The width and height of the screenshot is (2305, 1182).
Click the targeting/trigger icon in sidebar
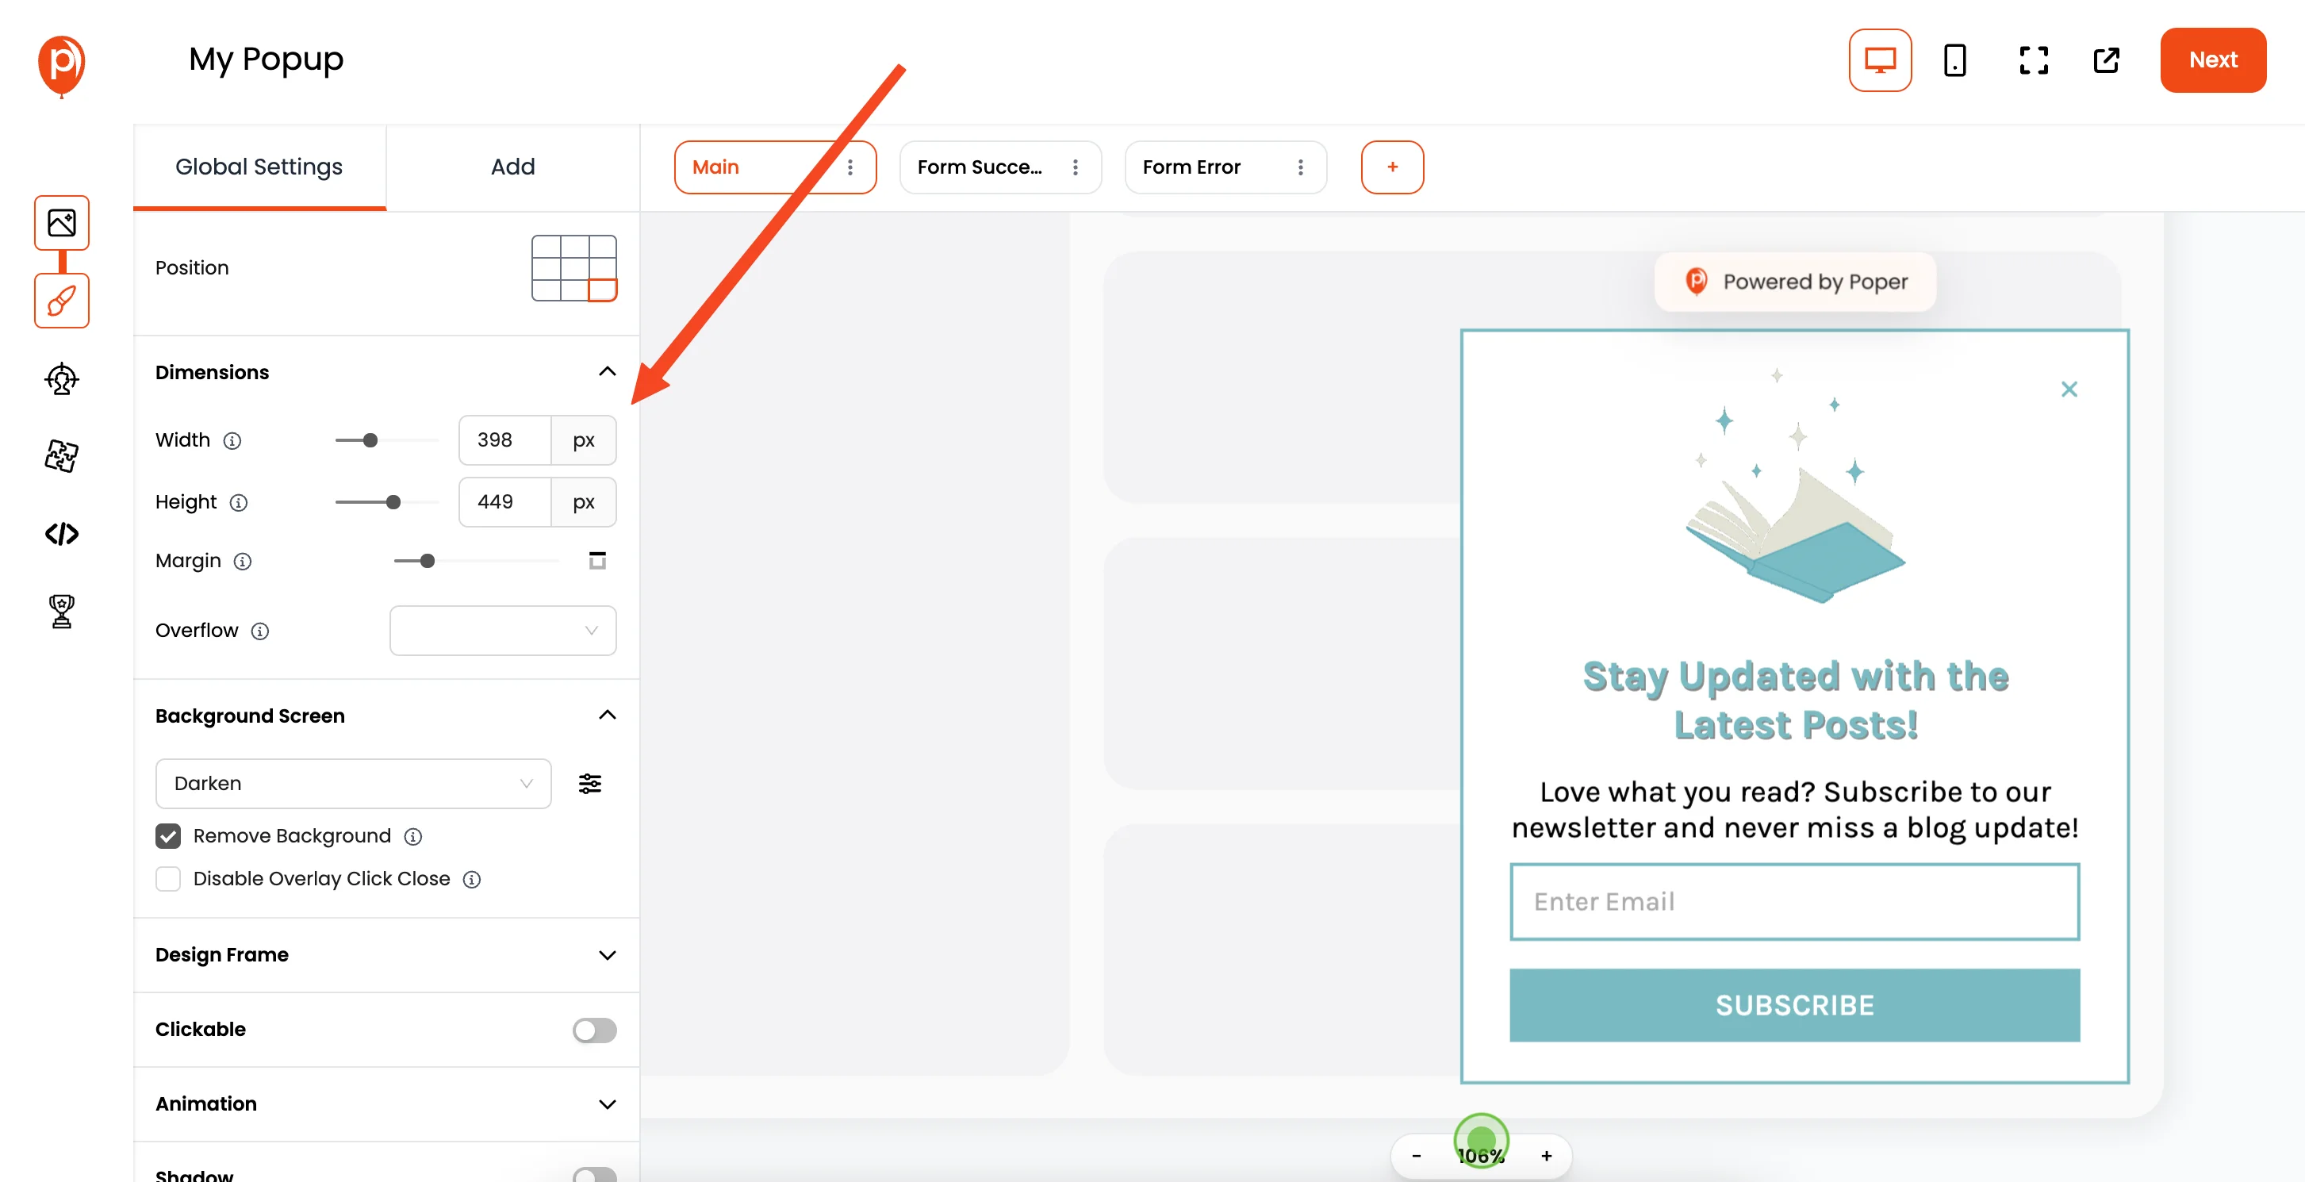click(x=60, y=380)
